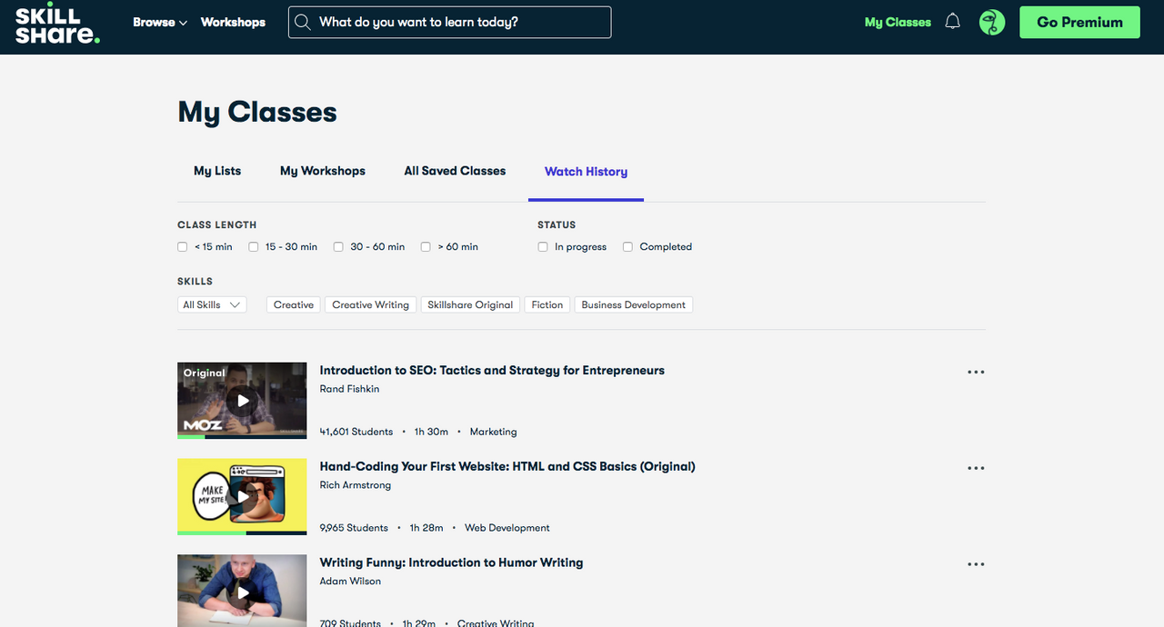
Task: Open the user profile avatar
Action: pyautogui.click(x=992, y=22)
